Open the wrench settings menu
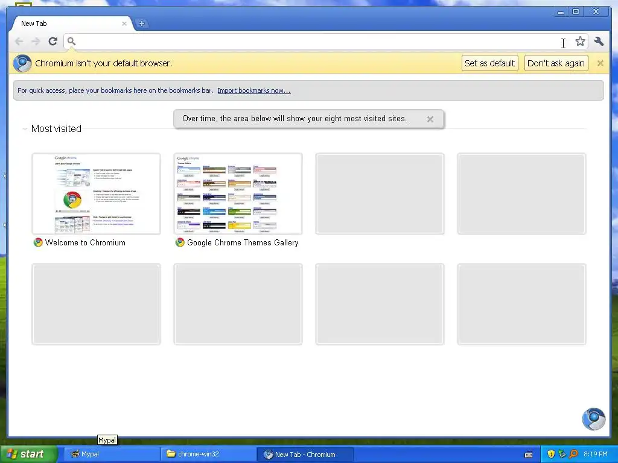Screen dimensions: 618x463 pos(599,41)
